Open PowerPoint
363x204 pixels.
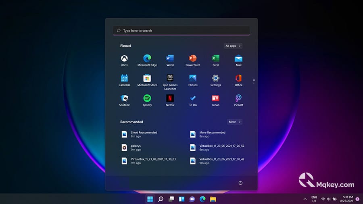coord(193,60)
